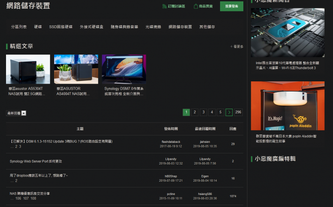The image size is (333, 207).
Task: Click the 精選文章 section heading
Action: [x=21, y=46]
